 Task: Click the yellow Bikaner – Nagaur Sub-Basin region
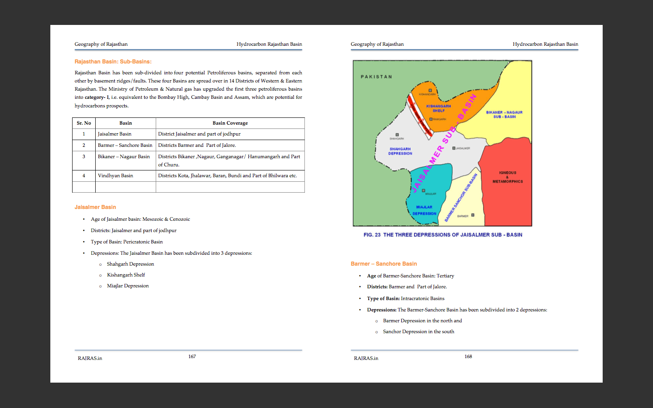505,113
